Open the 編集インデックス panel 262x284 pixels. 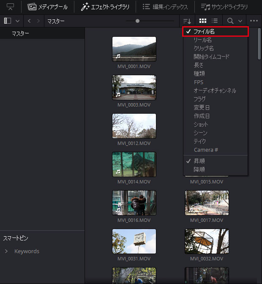165,7
